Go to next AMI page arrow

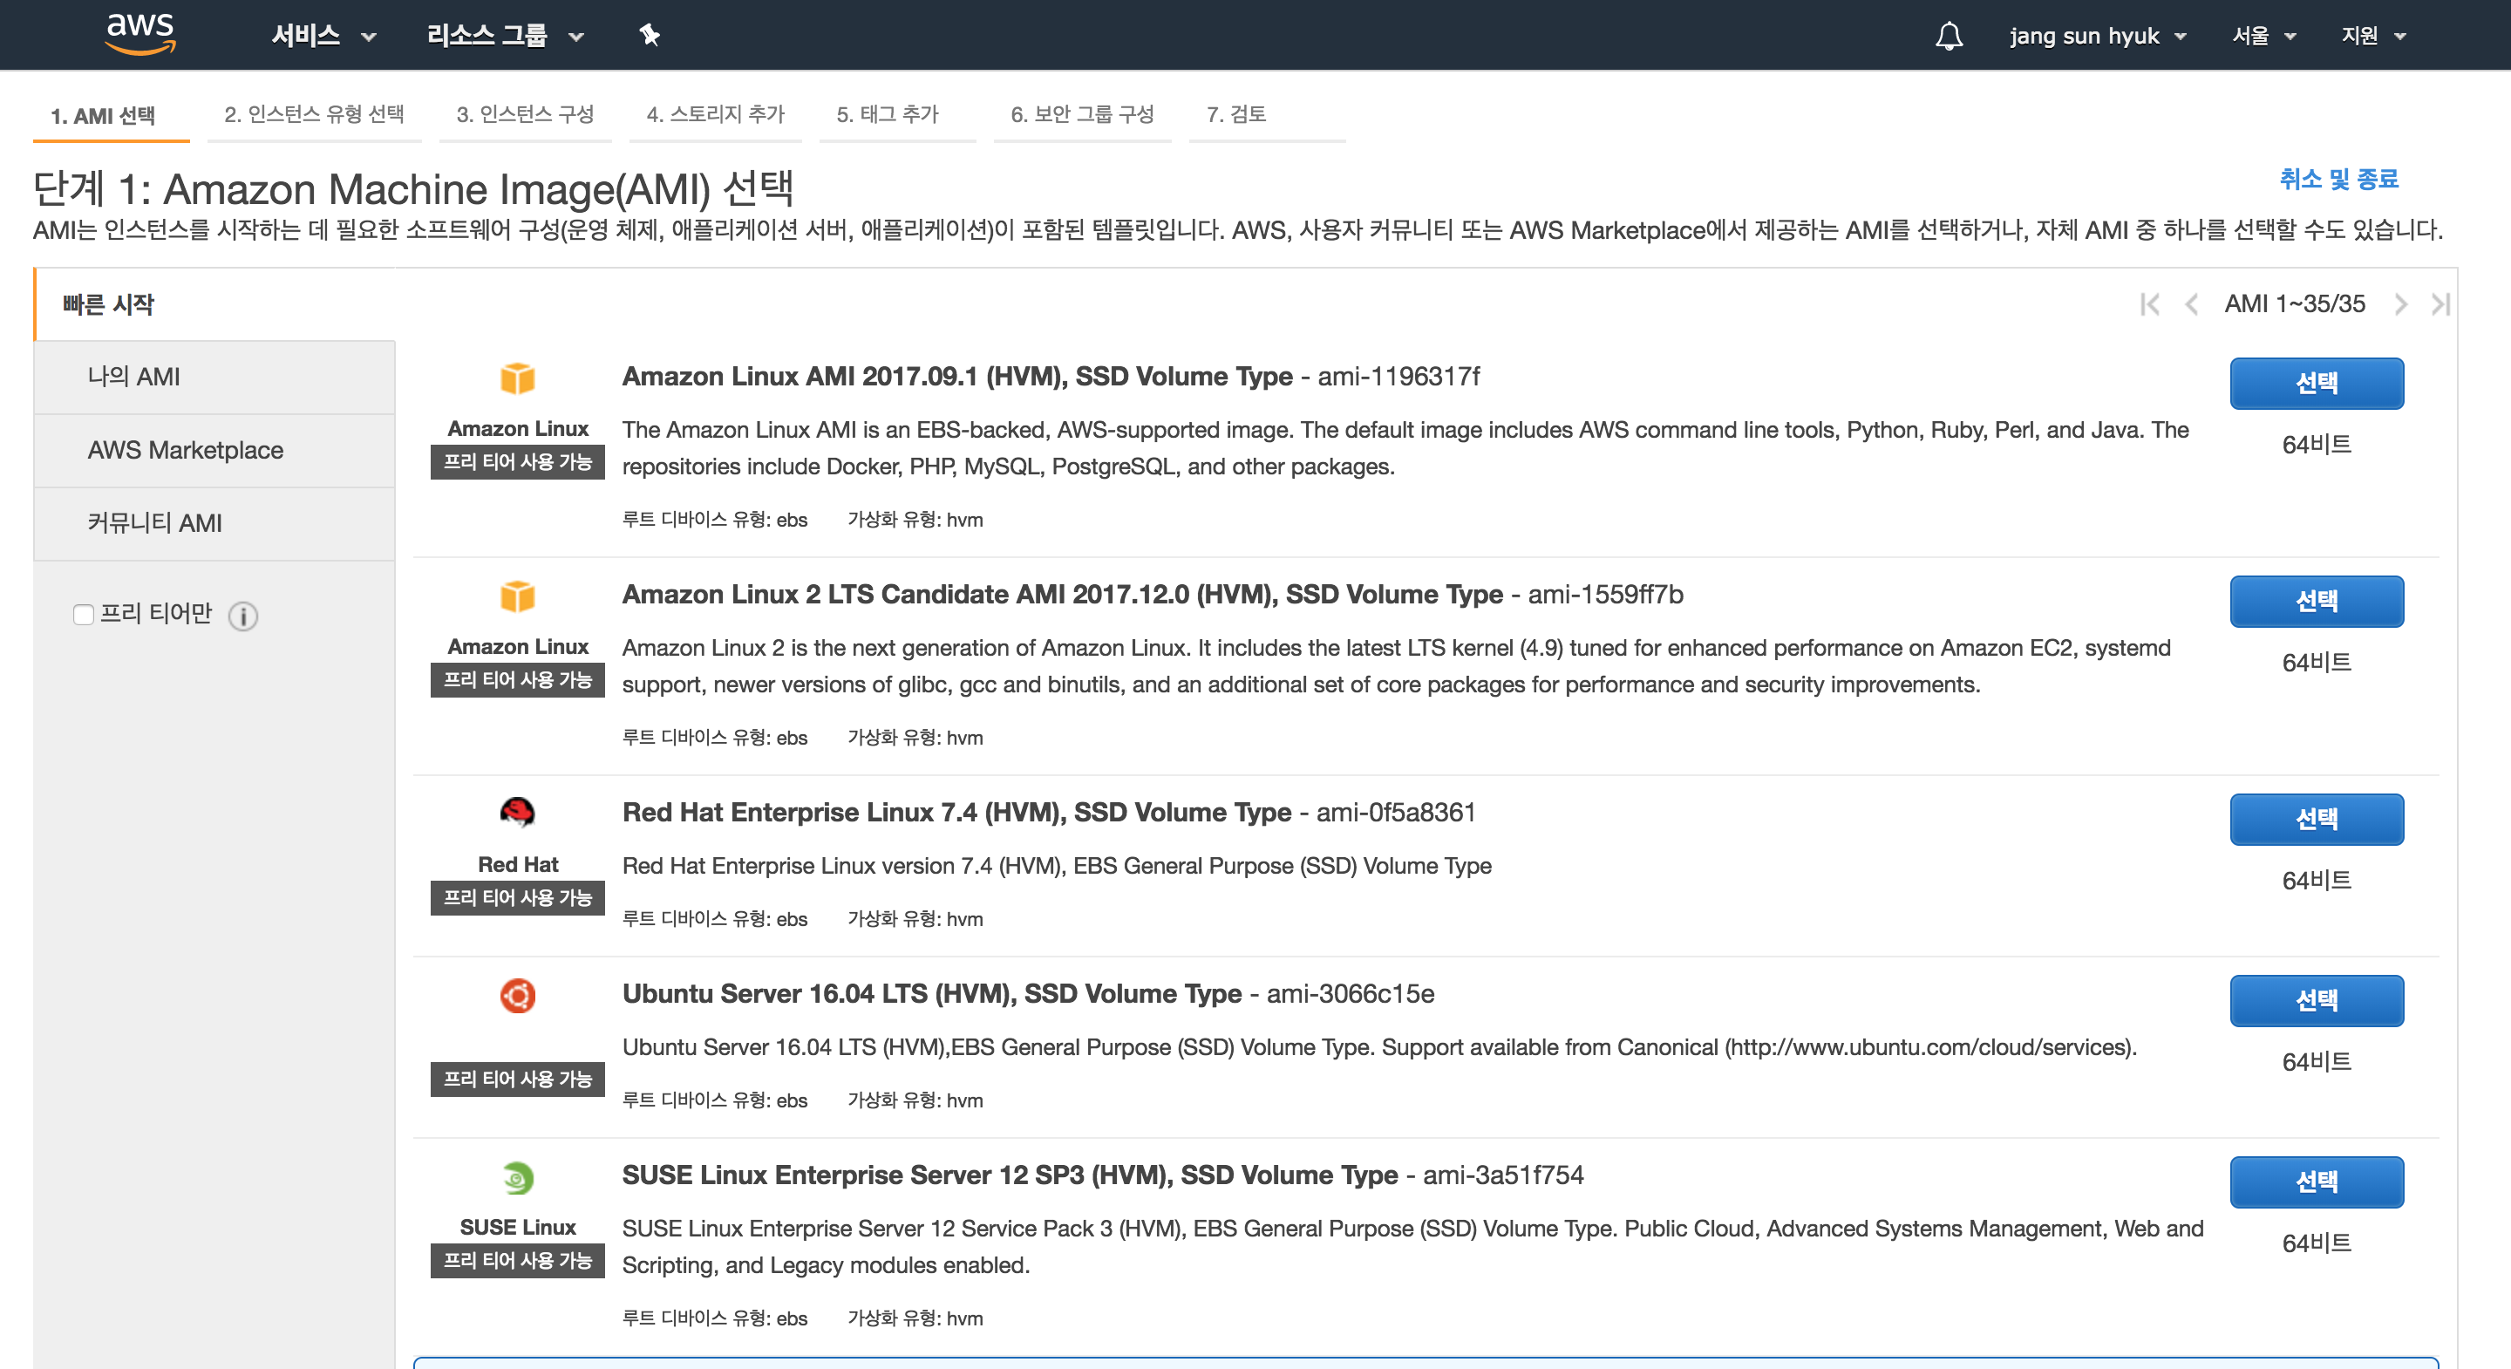click(x=2400, y=304)
